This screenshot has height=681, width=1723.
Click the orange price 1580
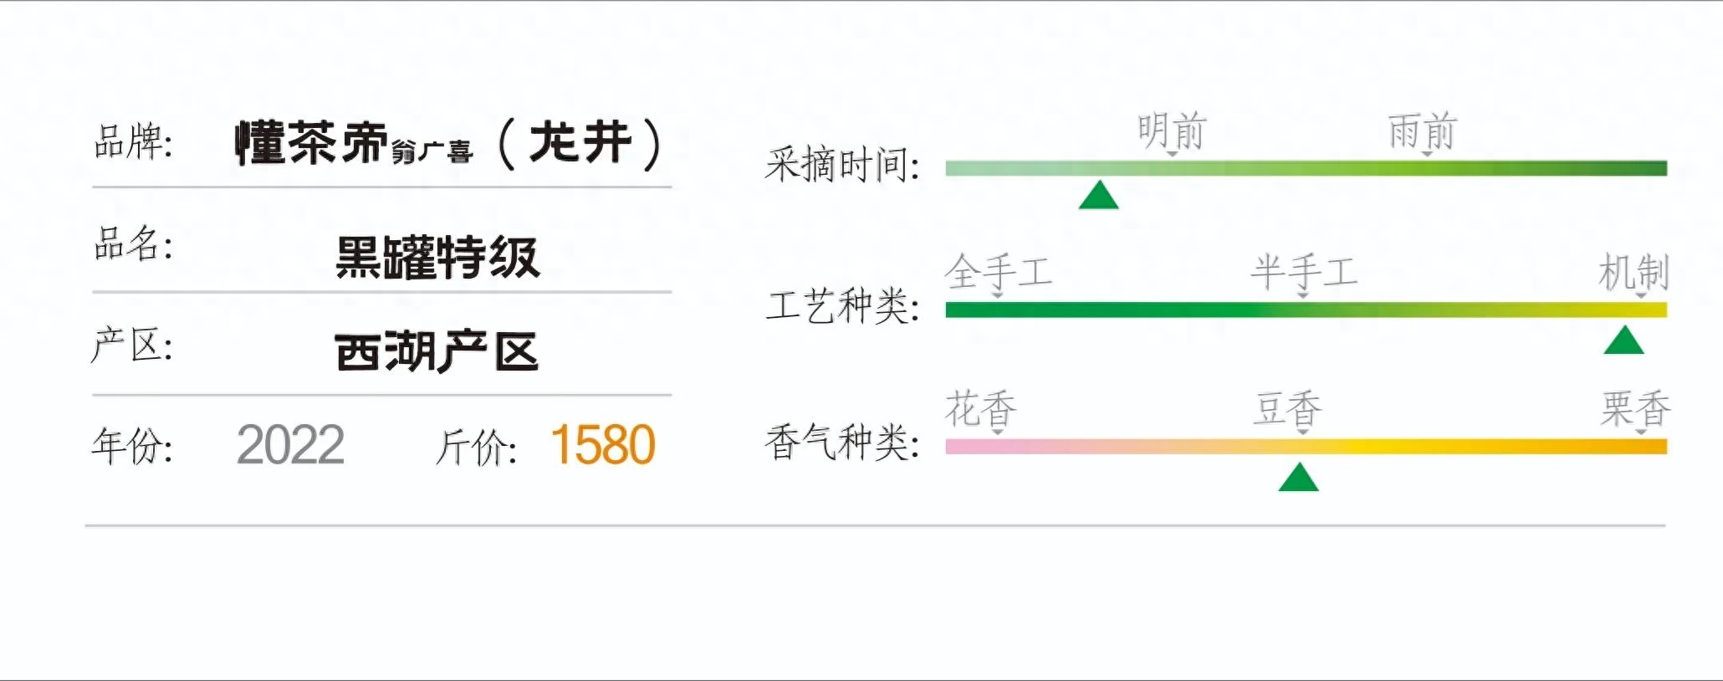pyautogui.click(x=602, y=444)
